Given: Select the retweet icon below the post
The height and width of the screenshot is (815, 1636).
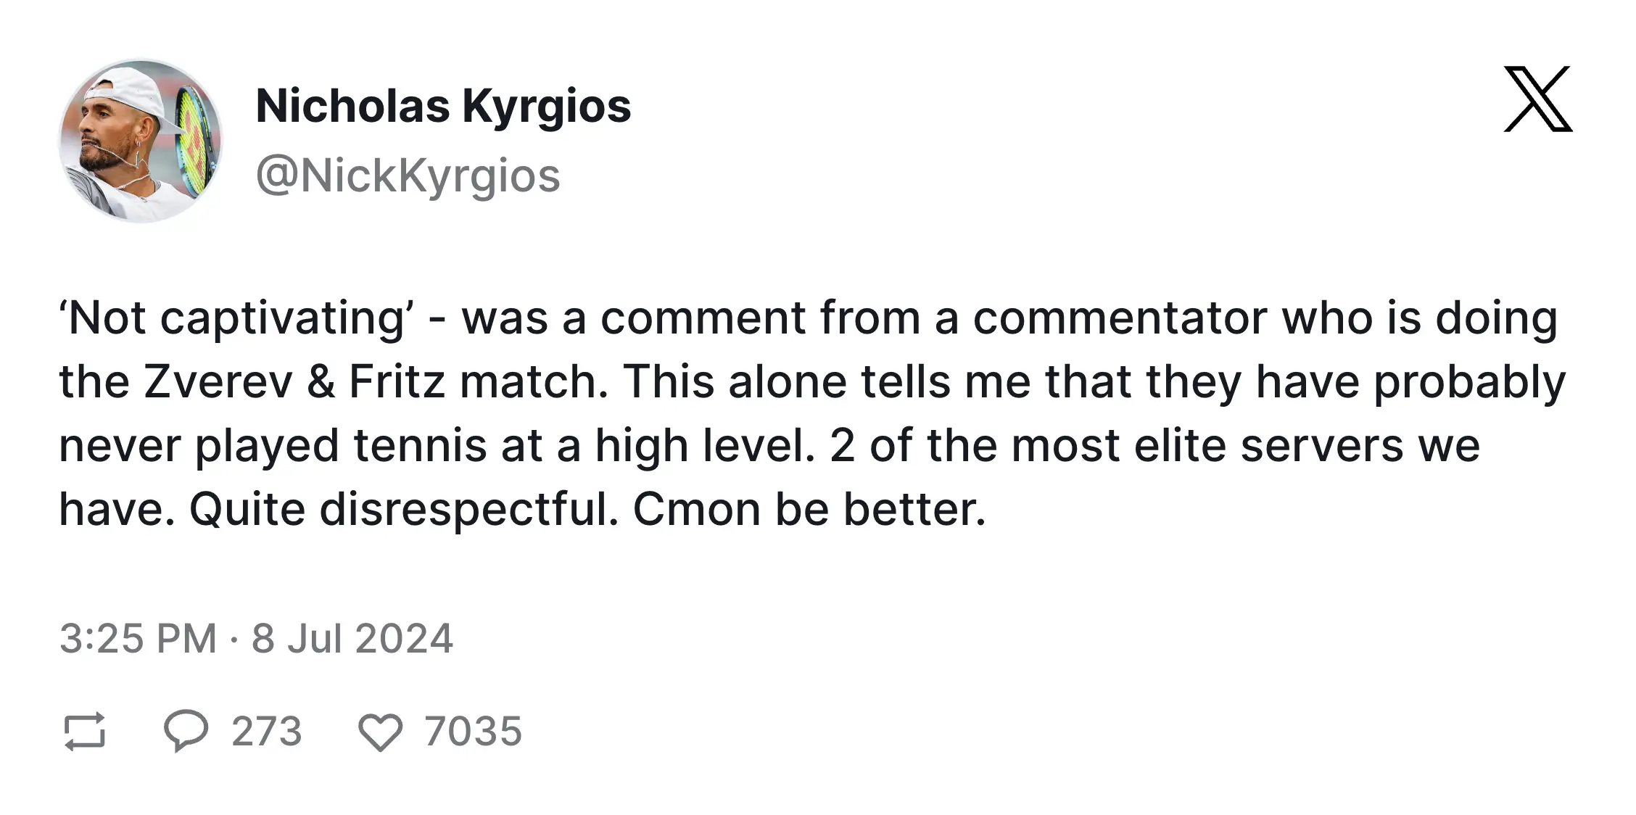Looking at the screenshot, I should [x=86, y=732].
